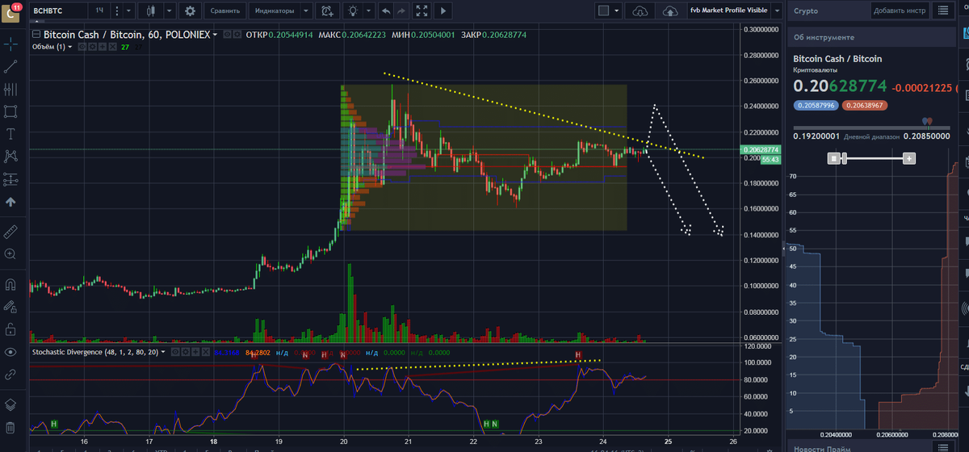Click the right depth range slider handle
The height and width of the screenshot is (452, 969).
click(909, 160)
